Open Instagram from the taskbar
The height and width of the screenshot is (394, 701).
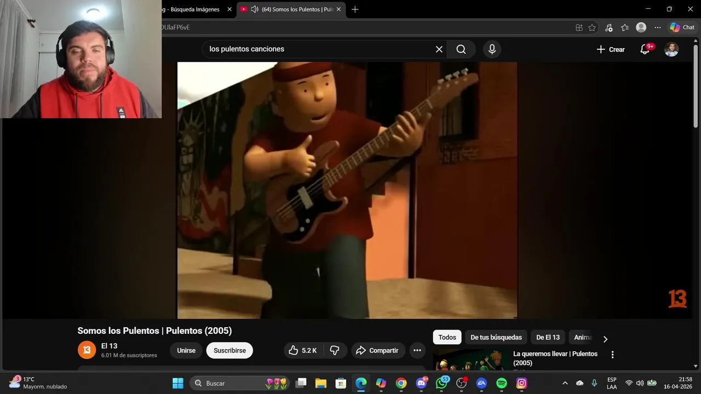tap(522, 383)
